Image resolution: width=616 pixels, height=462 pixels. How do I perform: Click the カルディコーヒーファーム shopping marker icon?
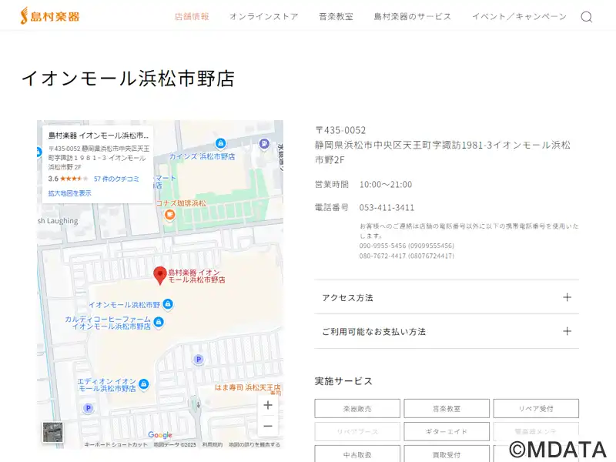click(x=159, y=323)
